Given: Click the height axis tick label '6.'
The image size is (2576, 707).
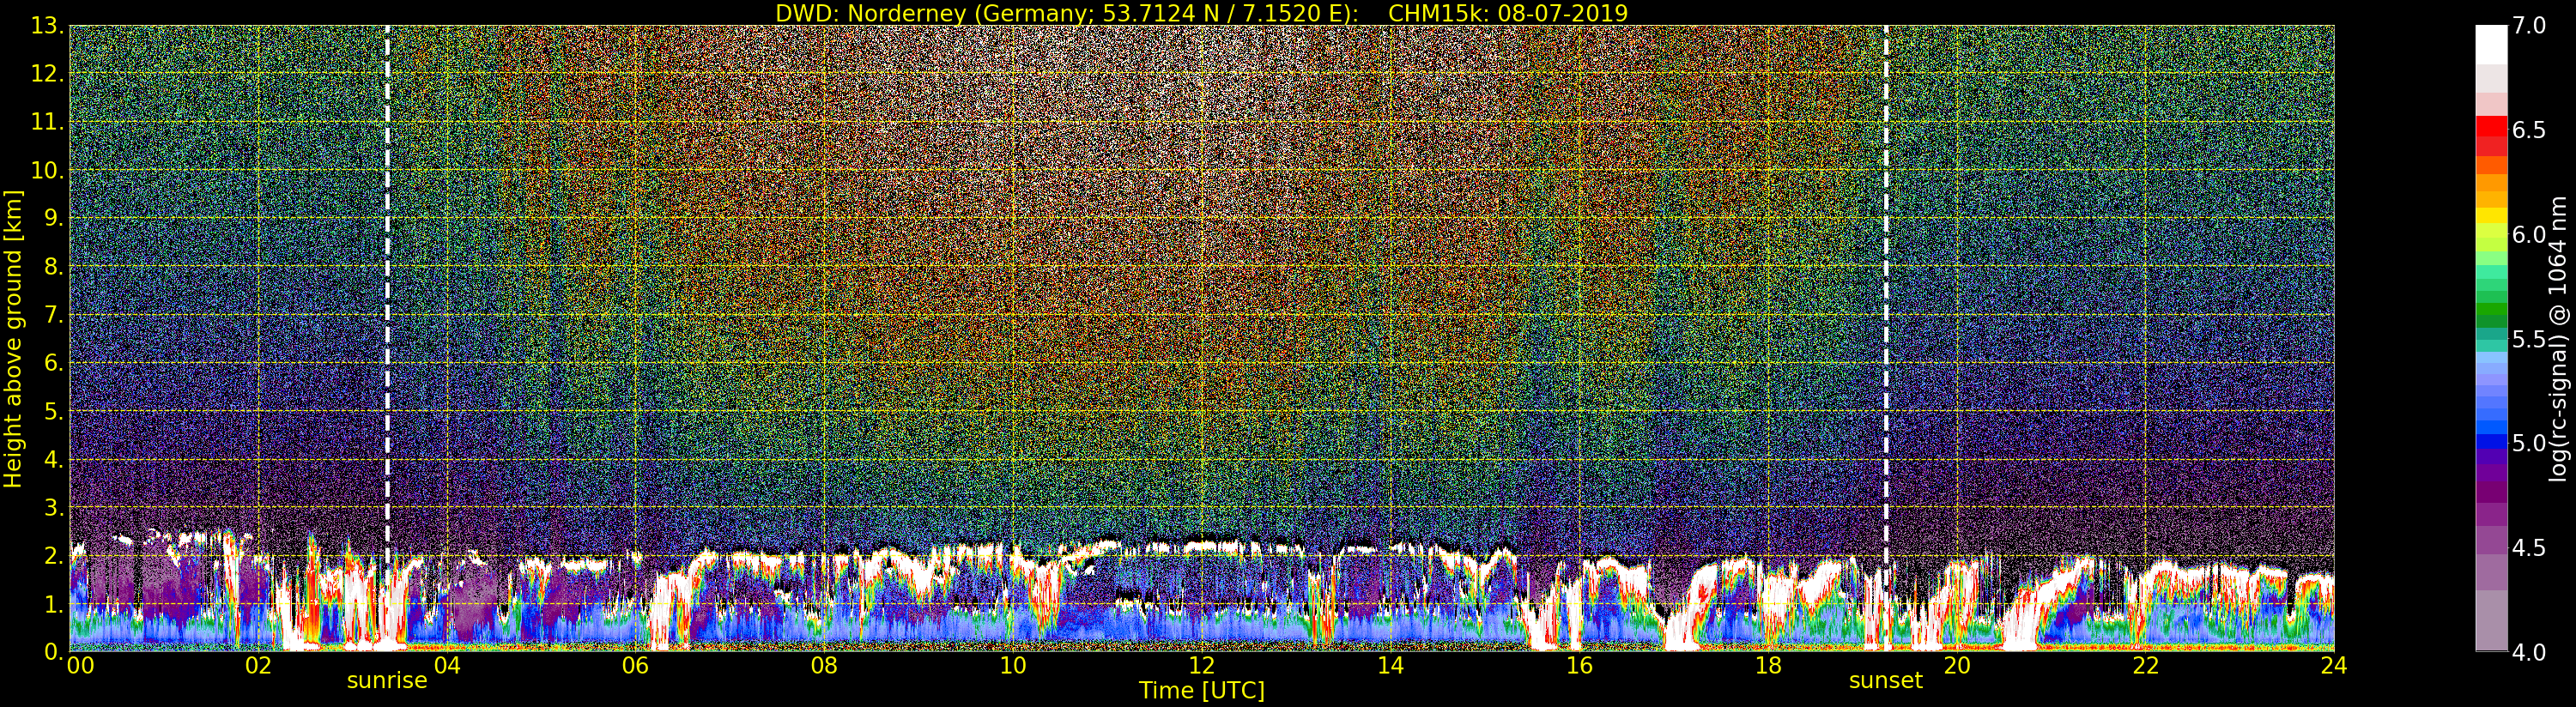Looking at the screenshot, I should (x=53, y=363).
